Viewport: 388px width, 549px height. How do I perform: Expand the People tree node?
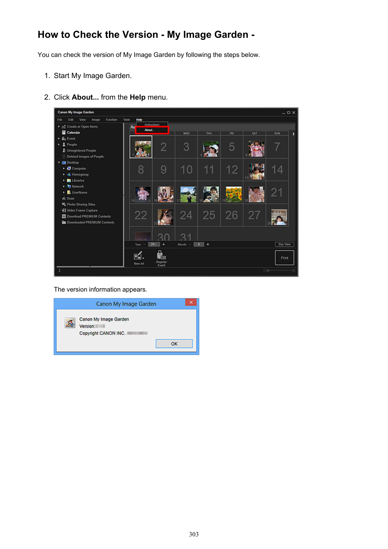pyautogui.click(x=59, y=144)
